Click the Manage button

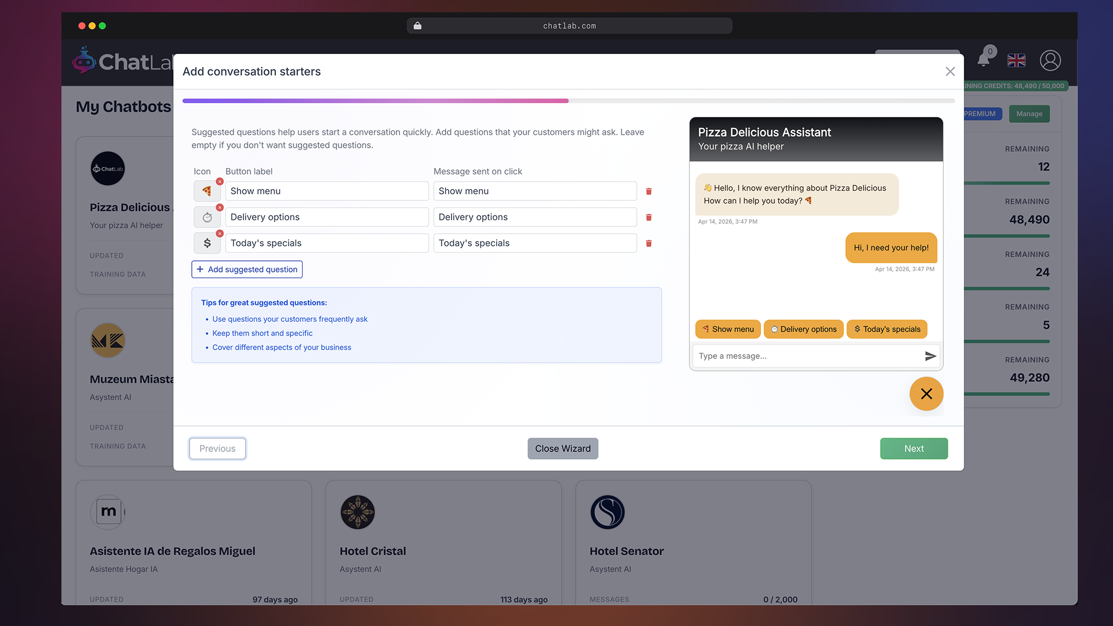click(1030, 114)
